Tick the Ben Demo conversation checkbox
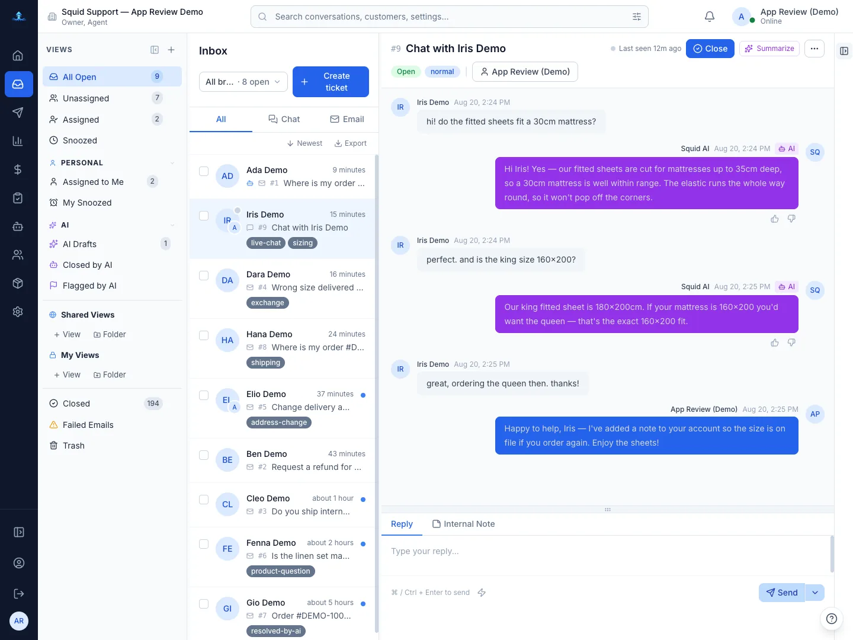This screenshot has width=853, height=640. point(204,455)
